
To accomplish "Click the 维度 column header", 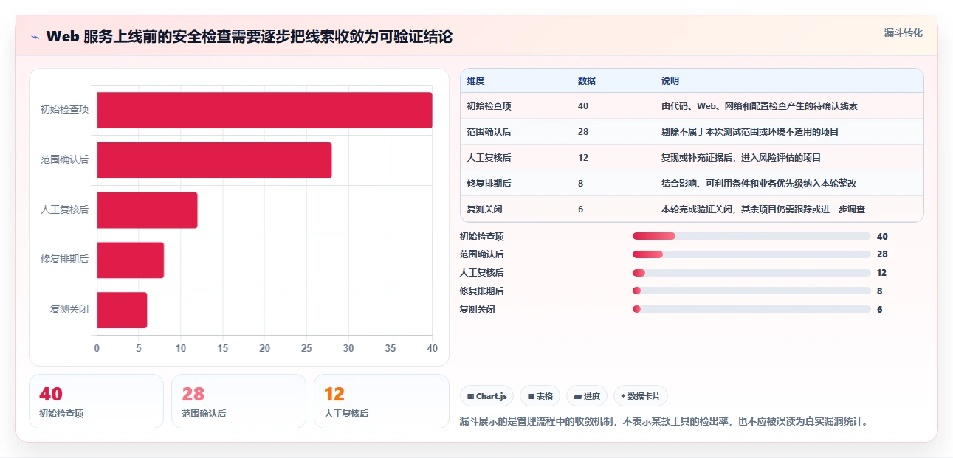I will tap(476, 80).
